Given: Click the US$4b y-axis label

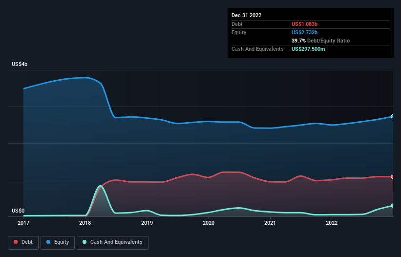Looking at the screenshot, I should tap(20, 64).
